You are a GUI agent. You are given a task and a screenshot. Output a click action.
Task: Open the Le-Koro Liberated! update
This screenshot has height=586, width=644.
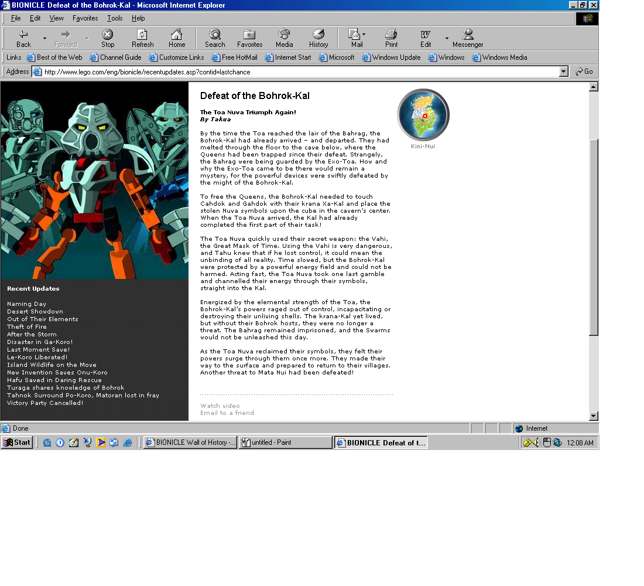pos(37,357)
